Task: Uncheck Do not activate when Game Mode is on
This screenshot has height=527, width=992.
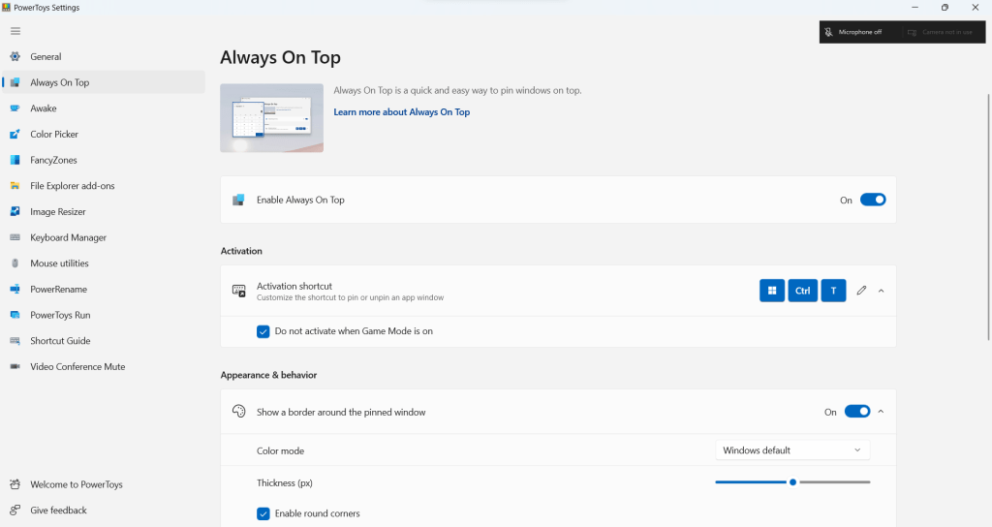Action: (x=263, y=331)
